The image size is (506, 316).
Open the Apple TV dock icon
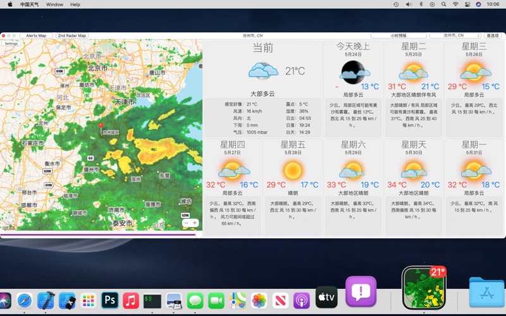point(326,297)
